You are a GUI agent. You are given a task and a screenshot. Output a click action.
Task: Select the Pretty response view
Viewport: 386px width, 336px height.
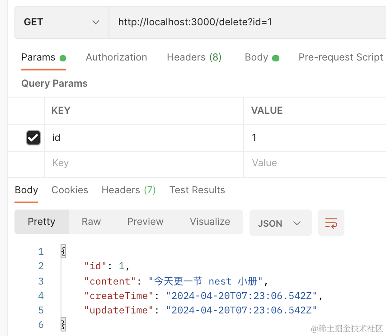[42, 222]
